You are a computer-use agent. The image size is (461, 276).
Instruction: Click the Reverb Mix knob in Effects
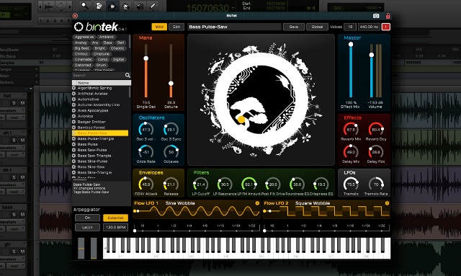point(351,130)
